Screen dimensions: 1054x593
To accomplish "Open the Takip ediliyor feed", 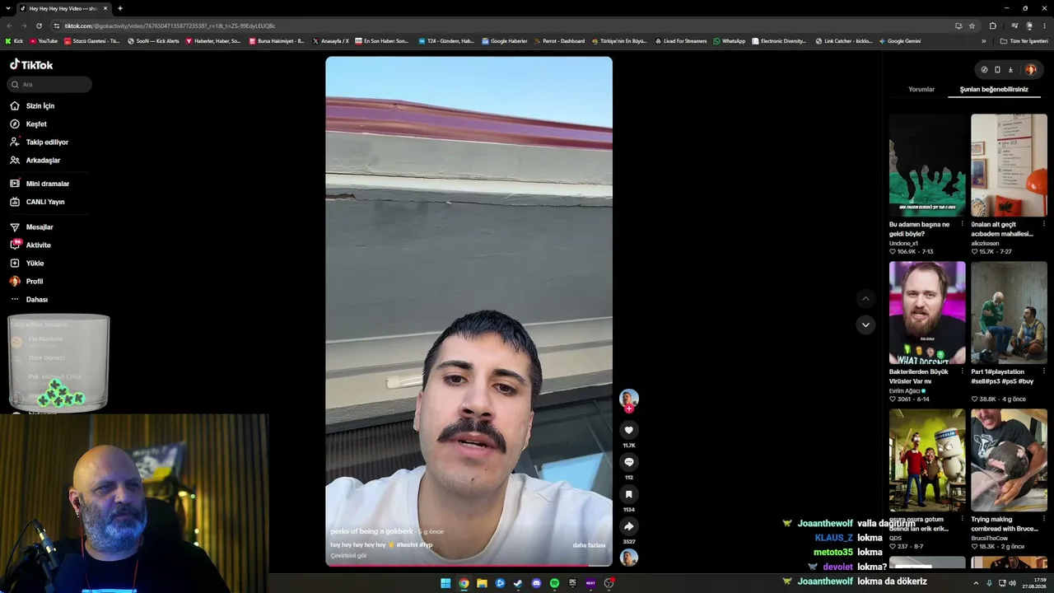I will (40, 142).
